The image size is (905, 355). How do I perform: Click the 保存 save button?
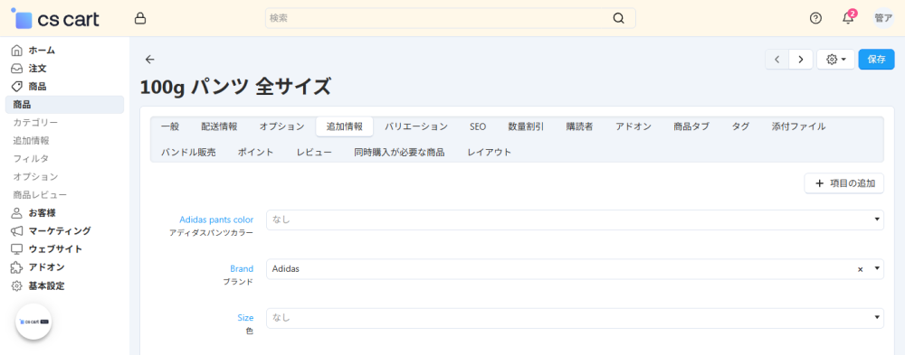pos(876,60)
